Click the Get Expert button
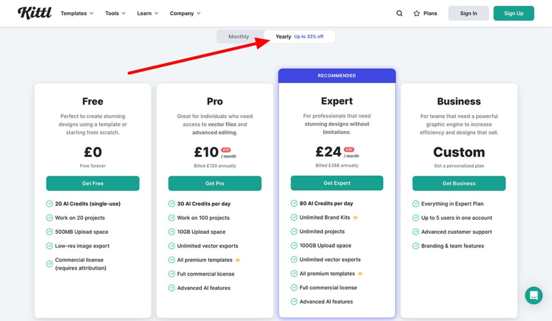Screen dimensions: 552x321 [336, 183]
